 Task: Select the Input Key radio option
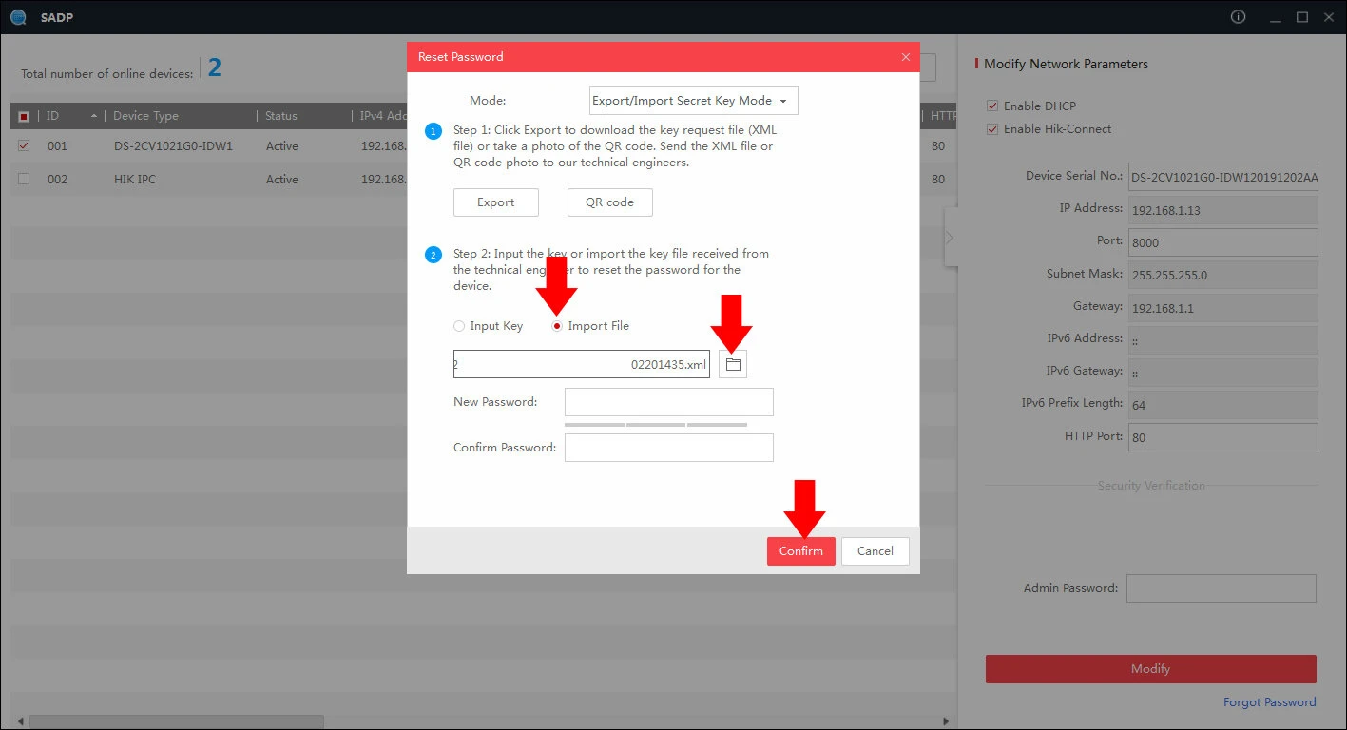[x=460, y=326]
